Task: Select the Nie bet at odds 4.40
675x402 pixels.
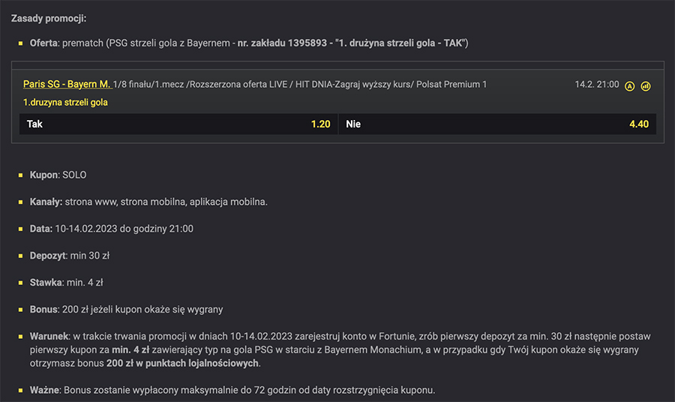Action: click(x=497, y=124)
